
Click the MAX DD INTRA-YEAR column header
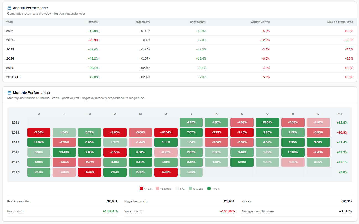pos(340,22)
